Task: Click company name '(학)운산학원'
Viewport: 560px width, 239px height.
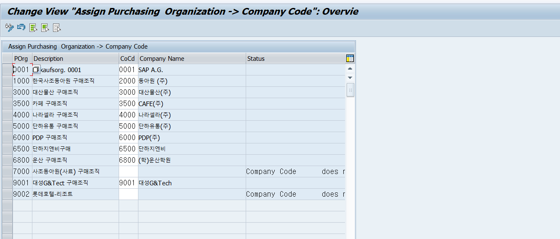Action: point(154,160)
